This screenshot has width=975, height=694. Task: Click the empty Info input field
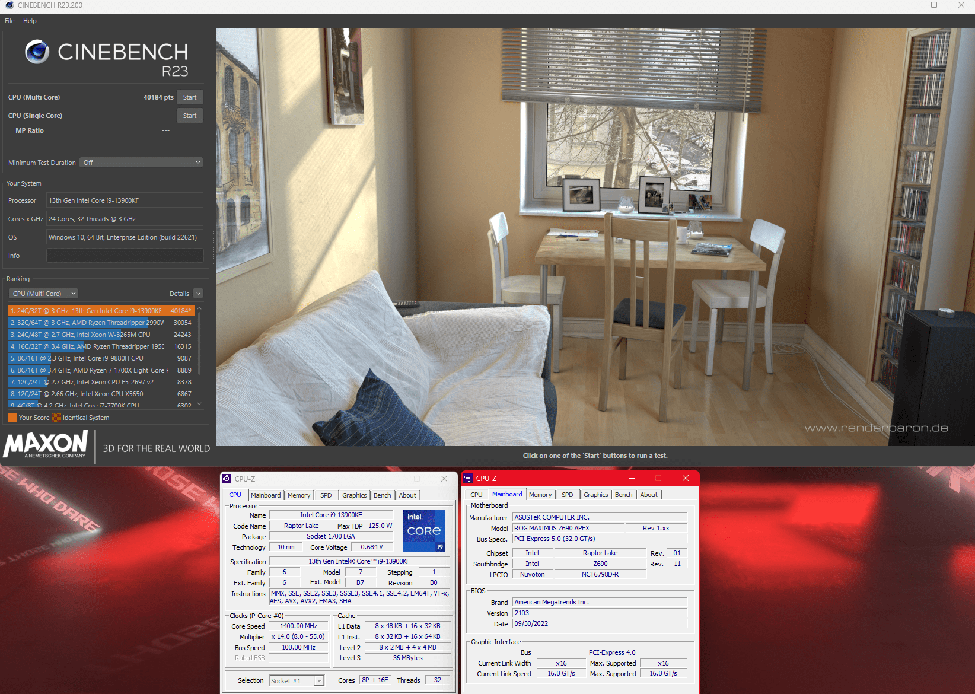pyautogui.click(x=125, y=256)
